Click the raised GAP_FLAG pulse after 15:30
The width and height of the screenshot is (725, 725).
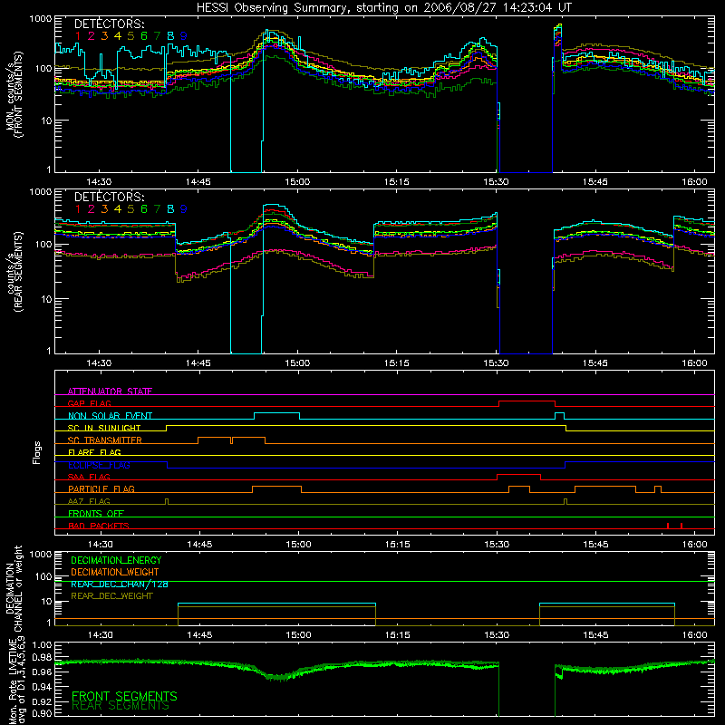coord(527,401)
